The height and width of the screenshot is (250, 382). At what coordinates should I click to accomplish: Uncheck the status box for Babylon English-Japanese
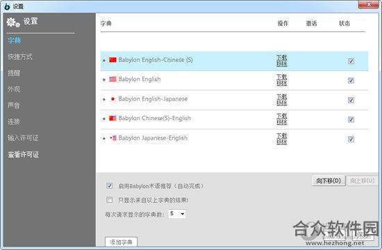point(351,100)
